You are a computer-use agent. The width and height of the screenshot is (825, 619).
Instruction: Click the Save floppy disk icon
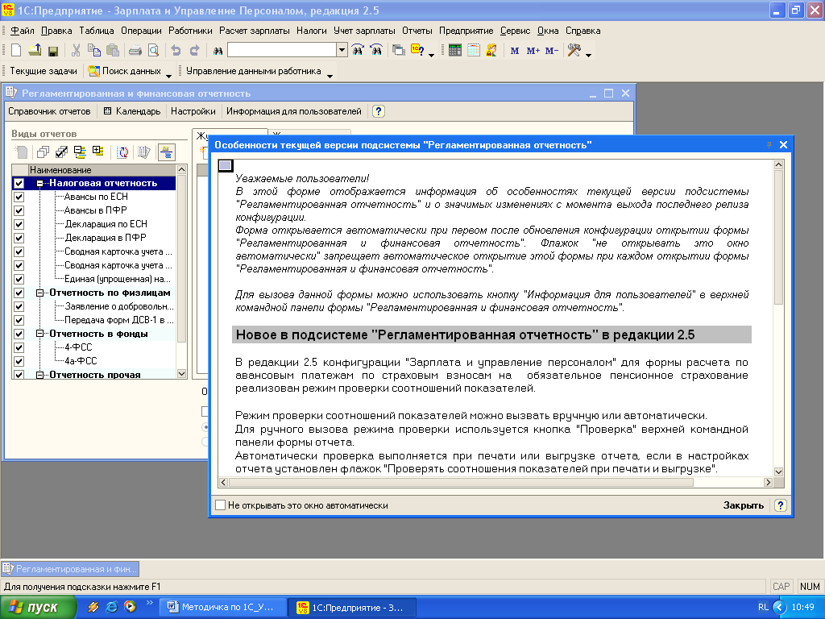(52, 51)
